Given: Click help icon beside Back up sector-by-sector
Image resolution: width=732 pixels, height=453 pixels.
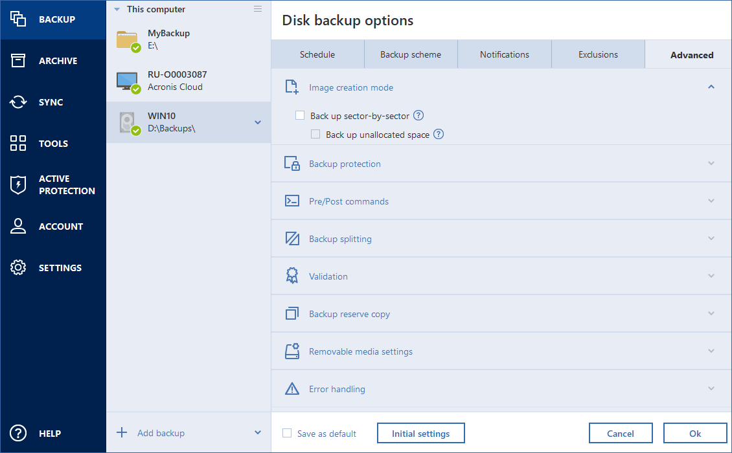Looking at the screenshot, I should (418, 116).
